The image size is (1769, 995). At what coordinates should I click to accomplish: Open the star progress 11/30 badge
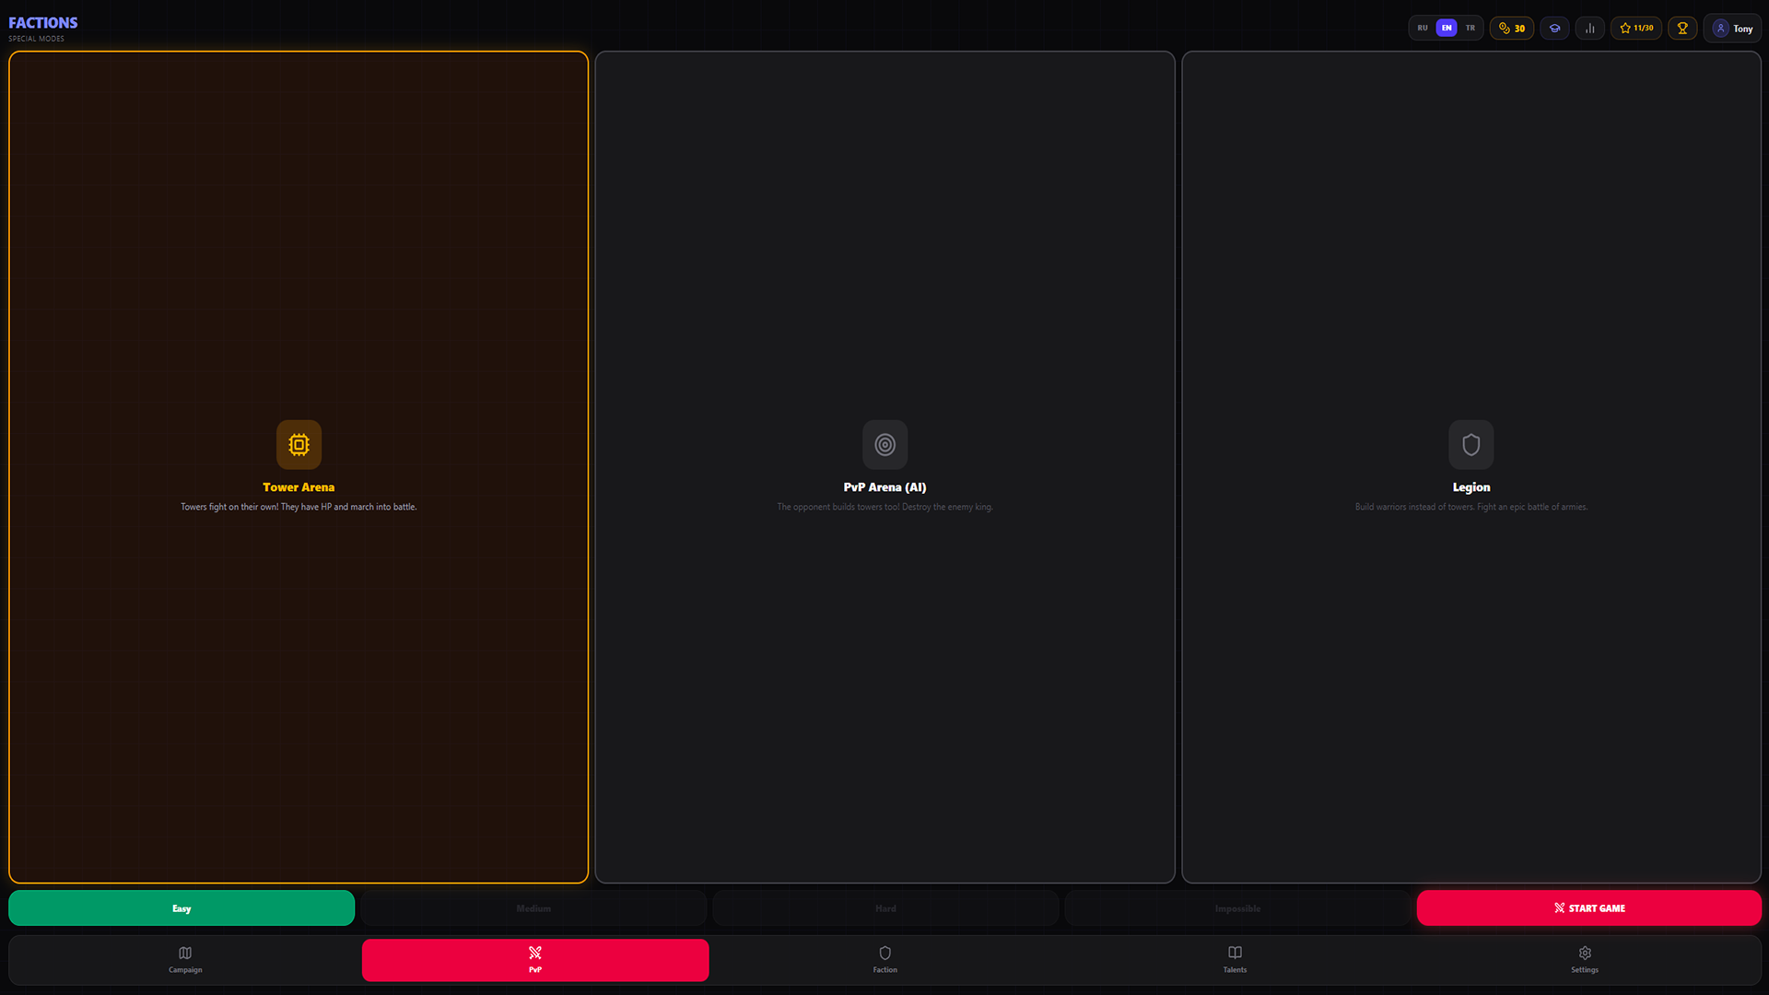(x=1636, y=29)
